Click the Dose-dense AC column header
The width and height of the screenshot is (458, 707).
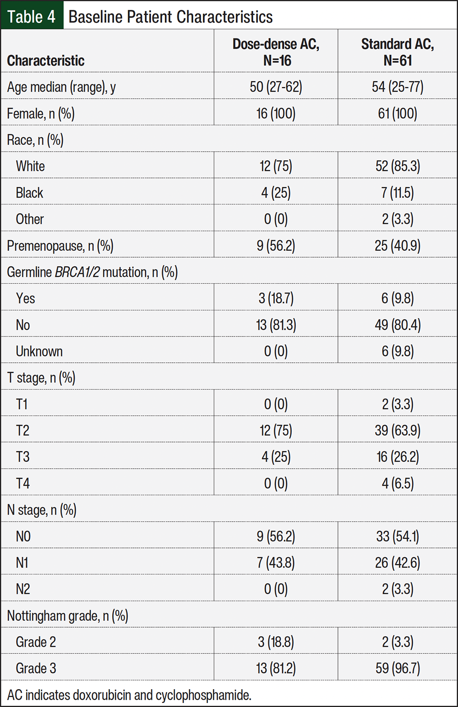point(276,52)
